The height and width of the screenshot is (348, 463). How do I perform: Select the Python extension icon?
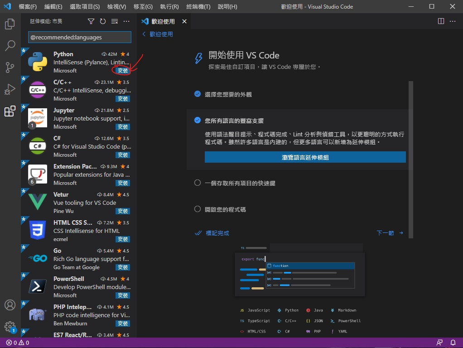[38, 62]
